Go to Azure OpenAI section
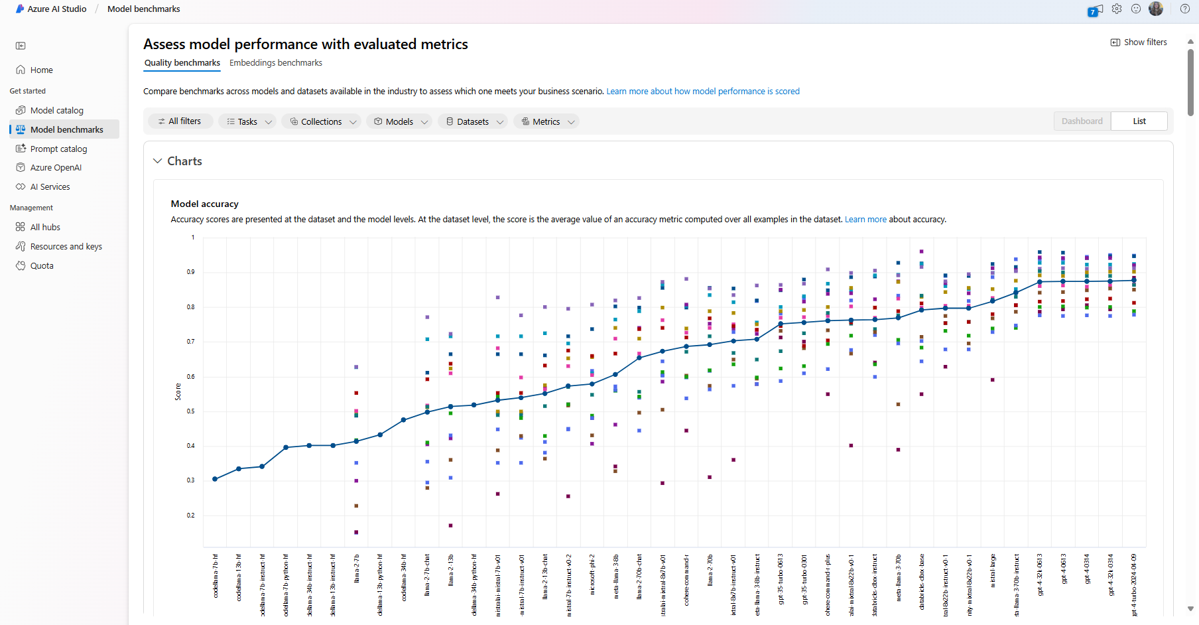The width and height of the screenshot is (1199, 625). click(56, 167)
